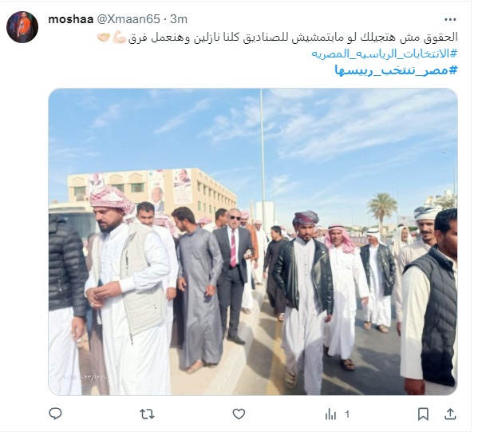Open the reply comment icon
This screenshot has height=432, width=482.
pyautogui.click(x=55, y=414)
